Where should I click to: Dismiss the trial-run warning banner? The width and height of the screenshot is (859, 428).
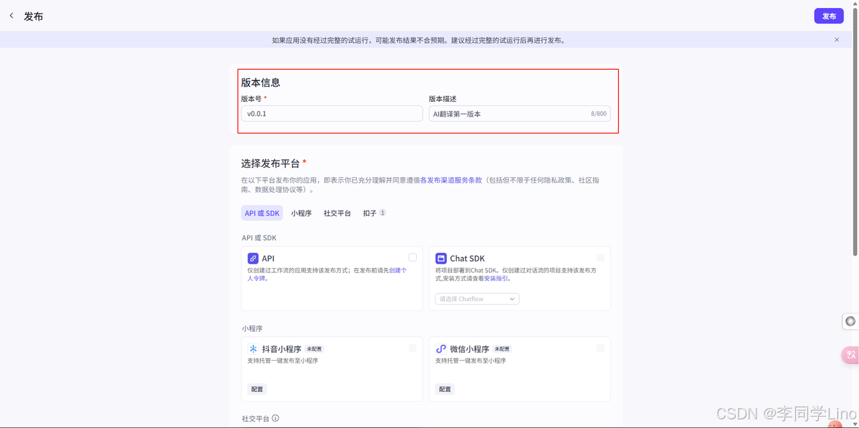click(837, 40)
